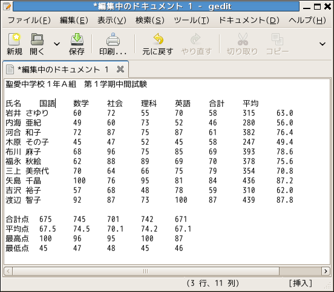Screen dimensions: 334x292
Task: Click the 切り取り scissors icon
Action: click(243, 39)
